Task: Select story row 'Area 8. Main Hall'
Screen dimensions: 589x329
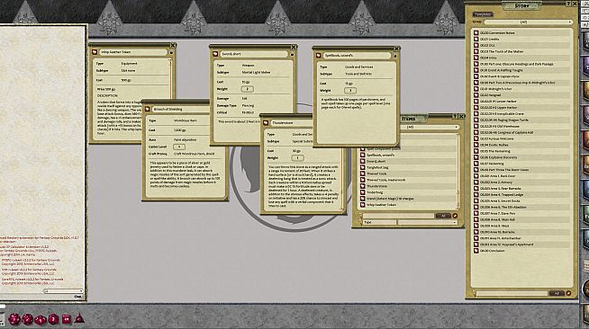Action: pos(521,219)
